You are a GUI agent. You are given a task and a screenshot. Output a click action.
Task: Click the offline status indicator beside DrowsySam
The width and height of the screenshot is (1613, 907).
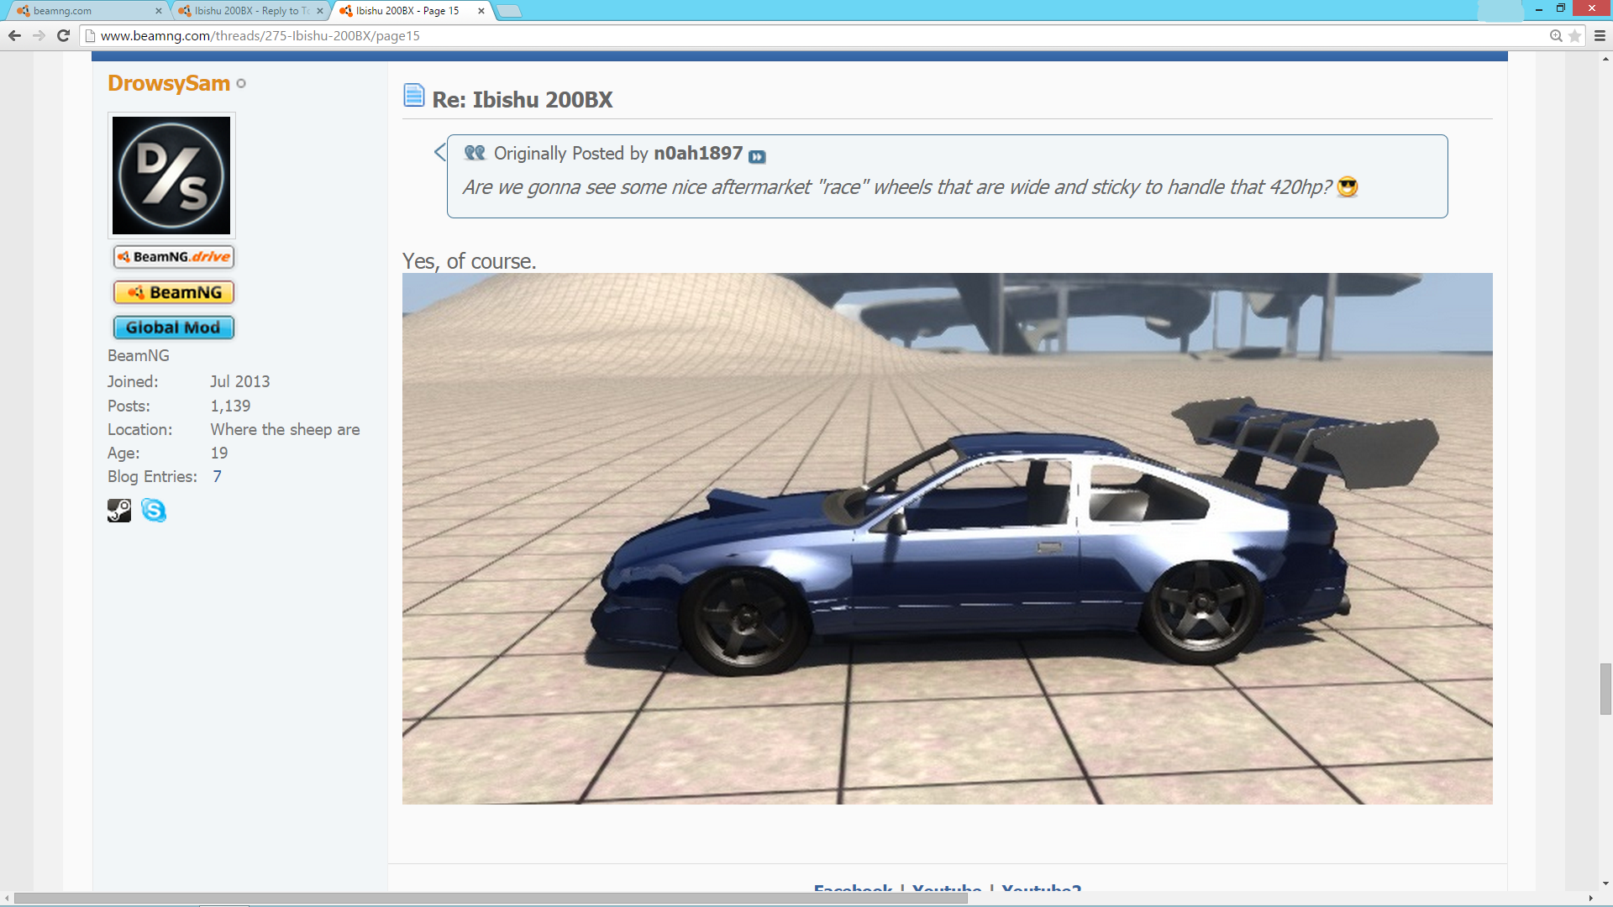(241, 83)
